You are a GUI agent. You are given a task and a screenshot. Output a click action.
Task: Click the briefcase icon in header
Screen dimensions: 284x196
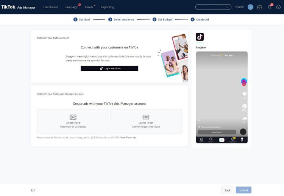[259, 7]
